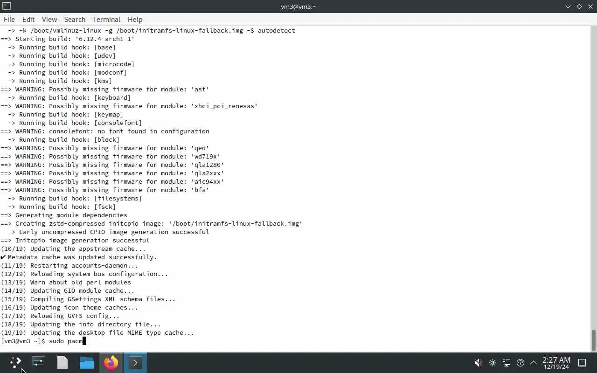Viewport: 597px width, 373px height.
Task: Click the 'Generating module dependencies' line
Action: [x=64, y=215]
